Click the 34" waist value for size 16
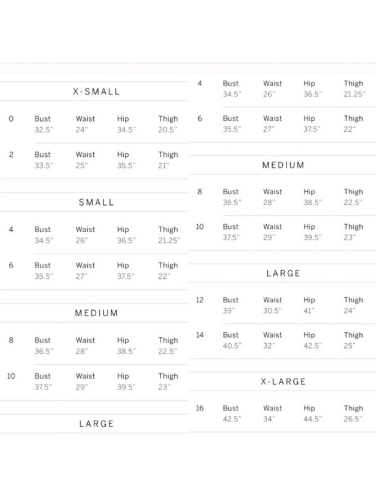This screenshot has height=502, width=376. tap(269, 419)
